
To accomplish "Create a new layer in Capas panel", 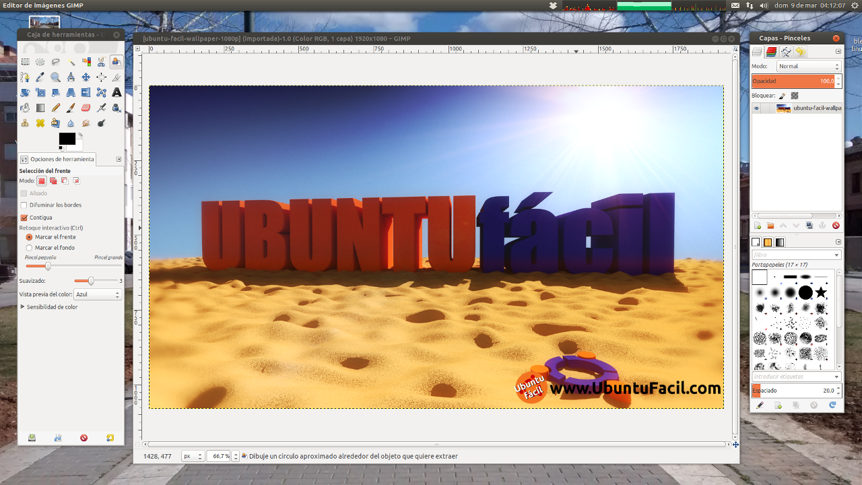I will (758, 226).
